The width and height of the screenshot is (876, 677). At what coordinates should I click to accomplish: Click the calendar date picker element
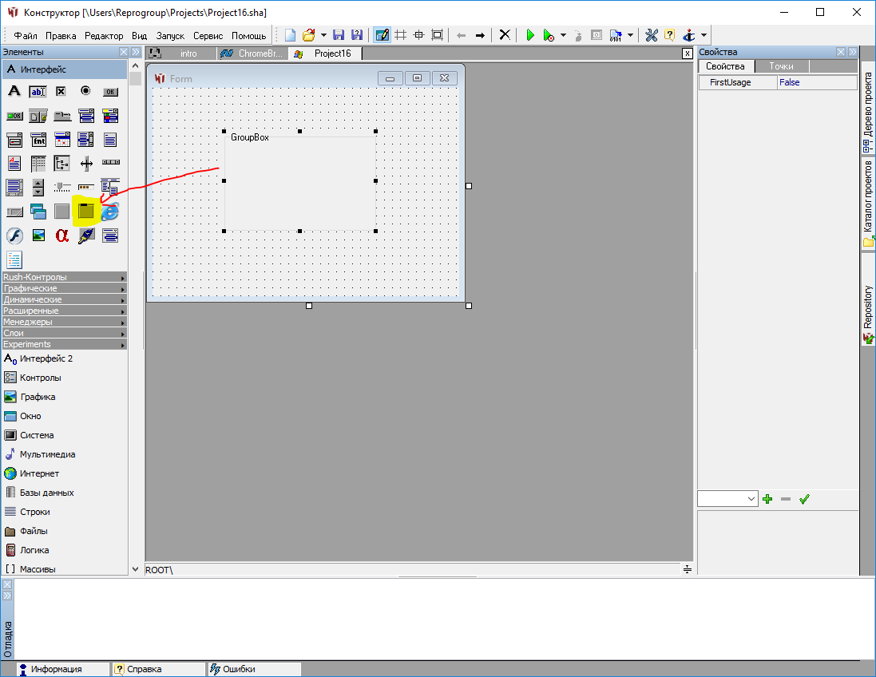click(61, 140)
